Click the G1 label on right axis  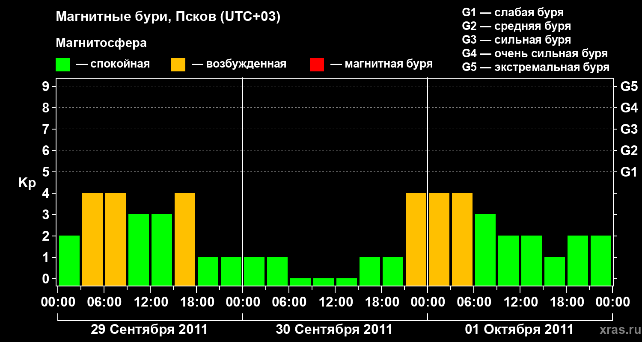tap(629, 172)
